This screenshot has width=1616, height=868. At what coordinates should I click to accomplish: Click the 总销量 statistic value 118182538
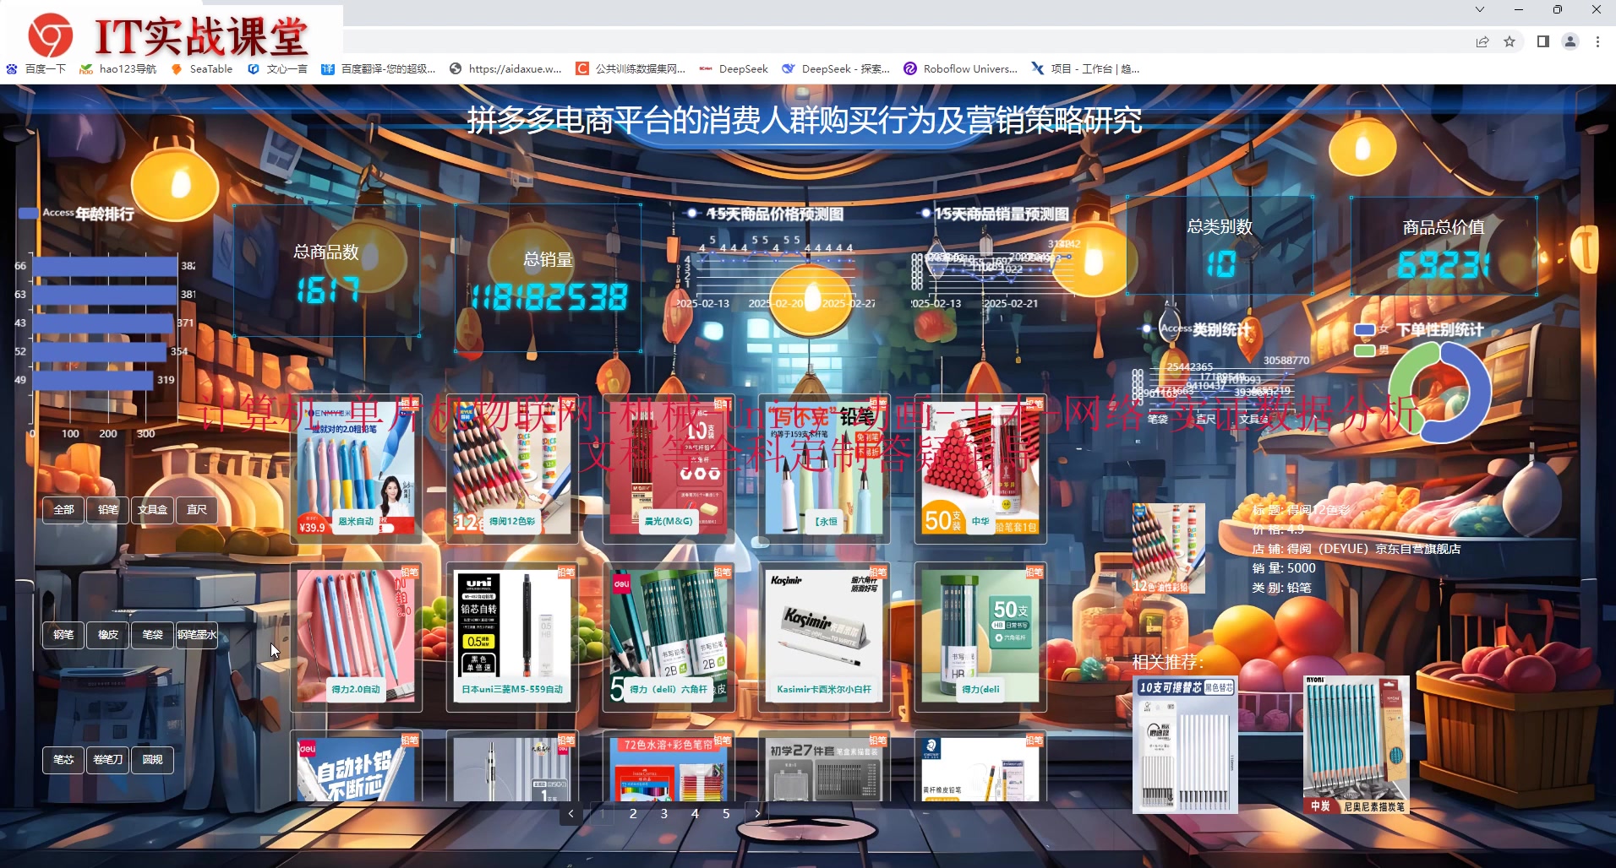tap(549, 297)
